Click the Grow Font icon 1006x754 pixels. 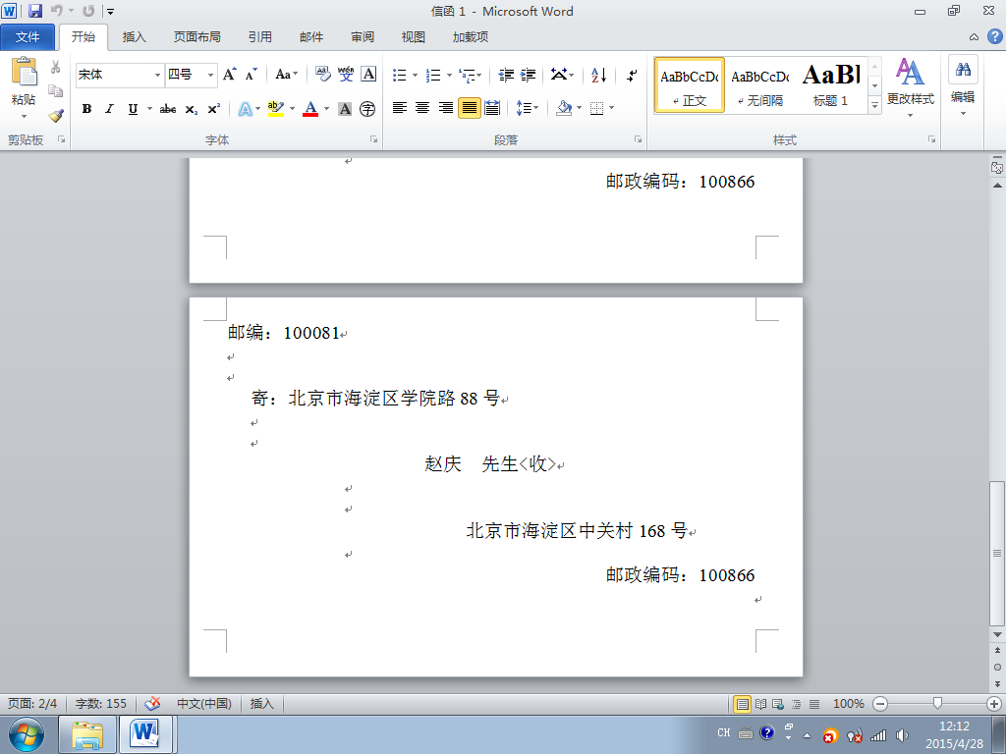230,75
